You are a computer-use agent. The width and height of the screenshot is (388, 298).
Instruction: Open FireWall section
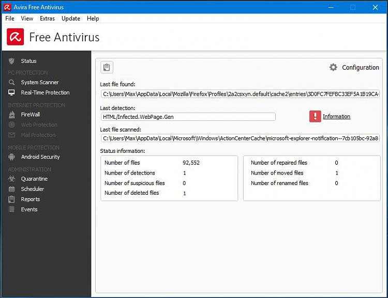click(x=30, y=115)
